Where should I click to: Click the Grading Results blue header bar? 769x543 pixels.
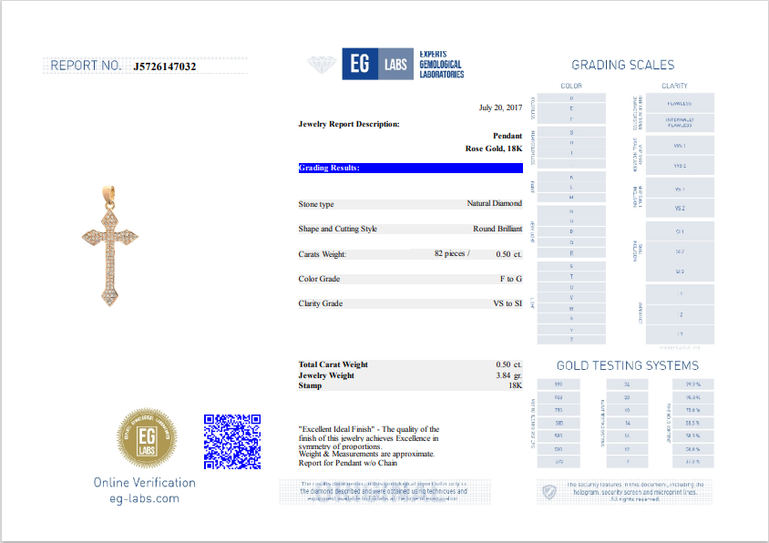(410, 169)
